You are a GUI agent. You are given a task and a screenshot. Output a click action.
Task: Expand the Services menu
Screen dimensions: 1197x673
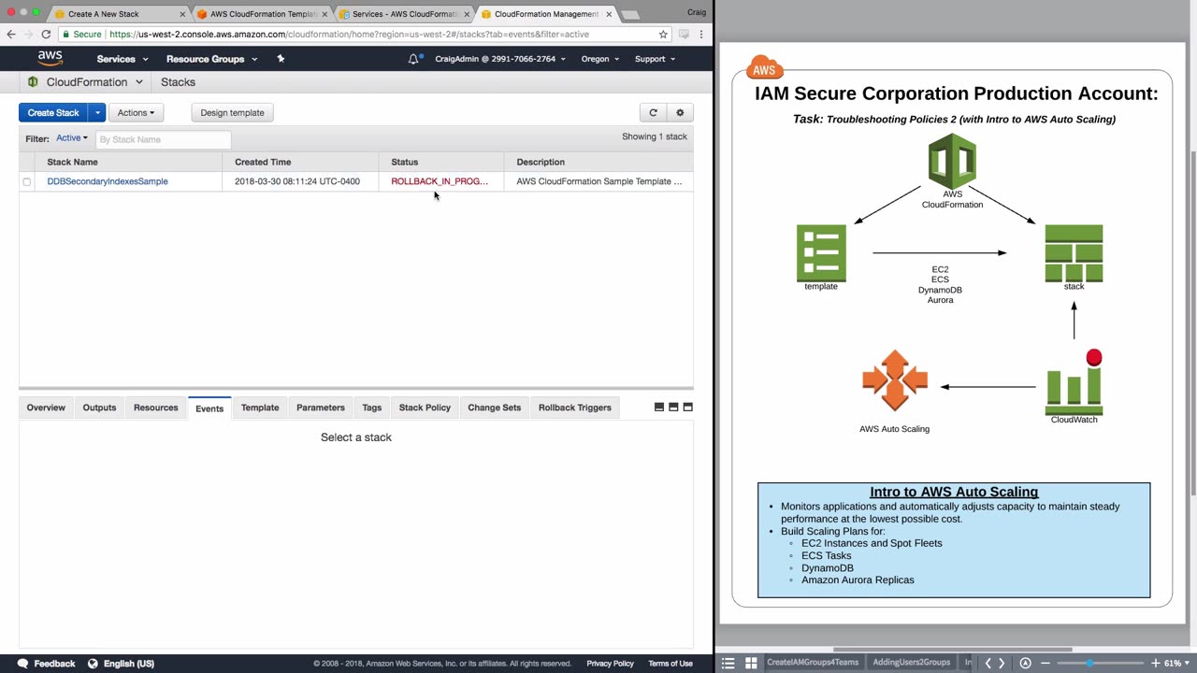(x=123, y=59)
